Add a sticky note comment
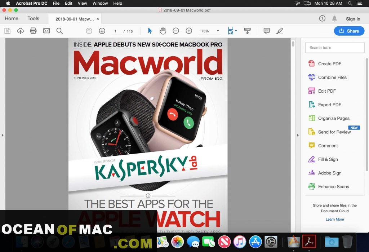The width and height of the screenshot is (369, 252). click(x=266, y=31)
